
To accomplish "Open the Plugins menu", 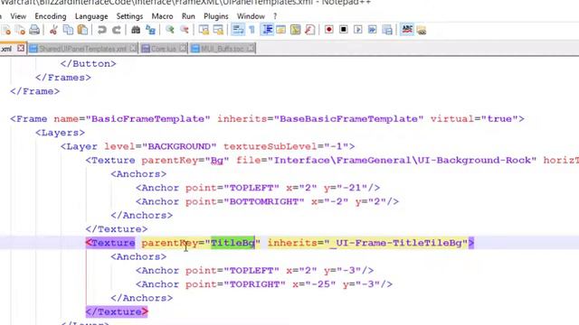I will (x=216, y=16).
